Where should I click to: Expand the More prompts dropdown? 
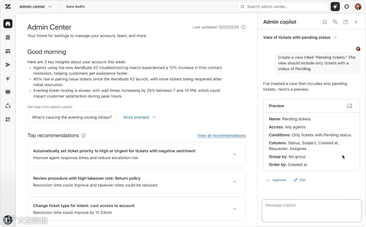pyautogui.click(x=139, y=117)
